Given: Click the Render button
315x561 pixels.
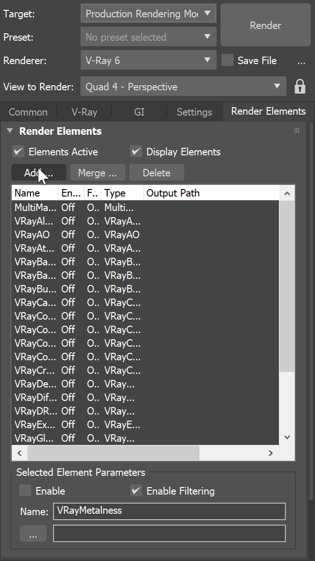Looking at the screenshot, I should (265, 25).
